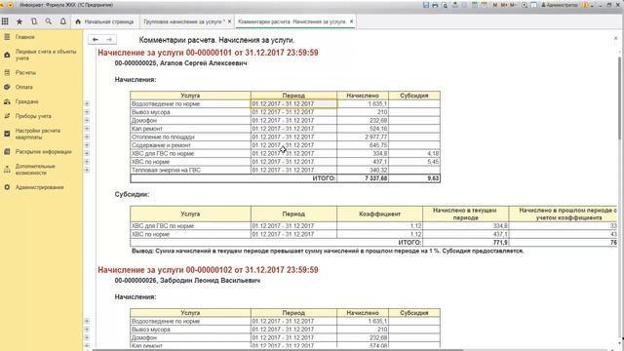Expand Содержание и ремонт row group
This screenshot has width=624, height=351.
click(x=87, y=145)
